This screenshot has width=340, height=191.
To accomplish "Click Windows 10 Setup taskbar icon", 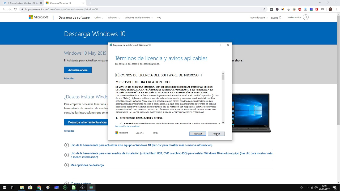I will 91,188.
